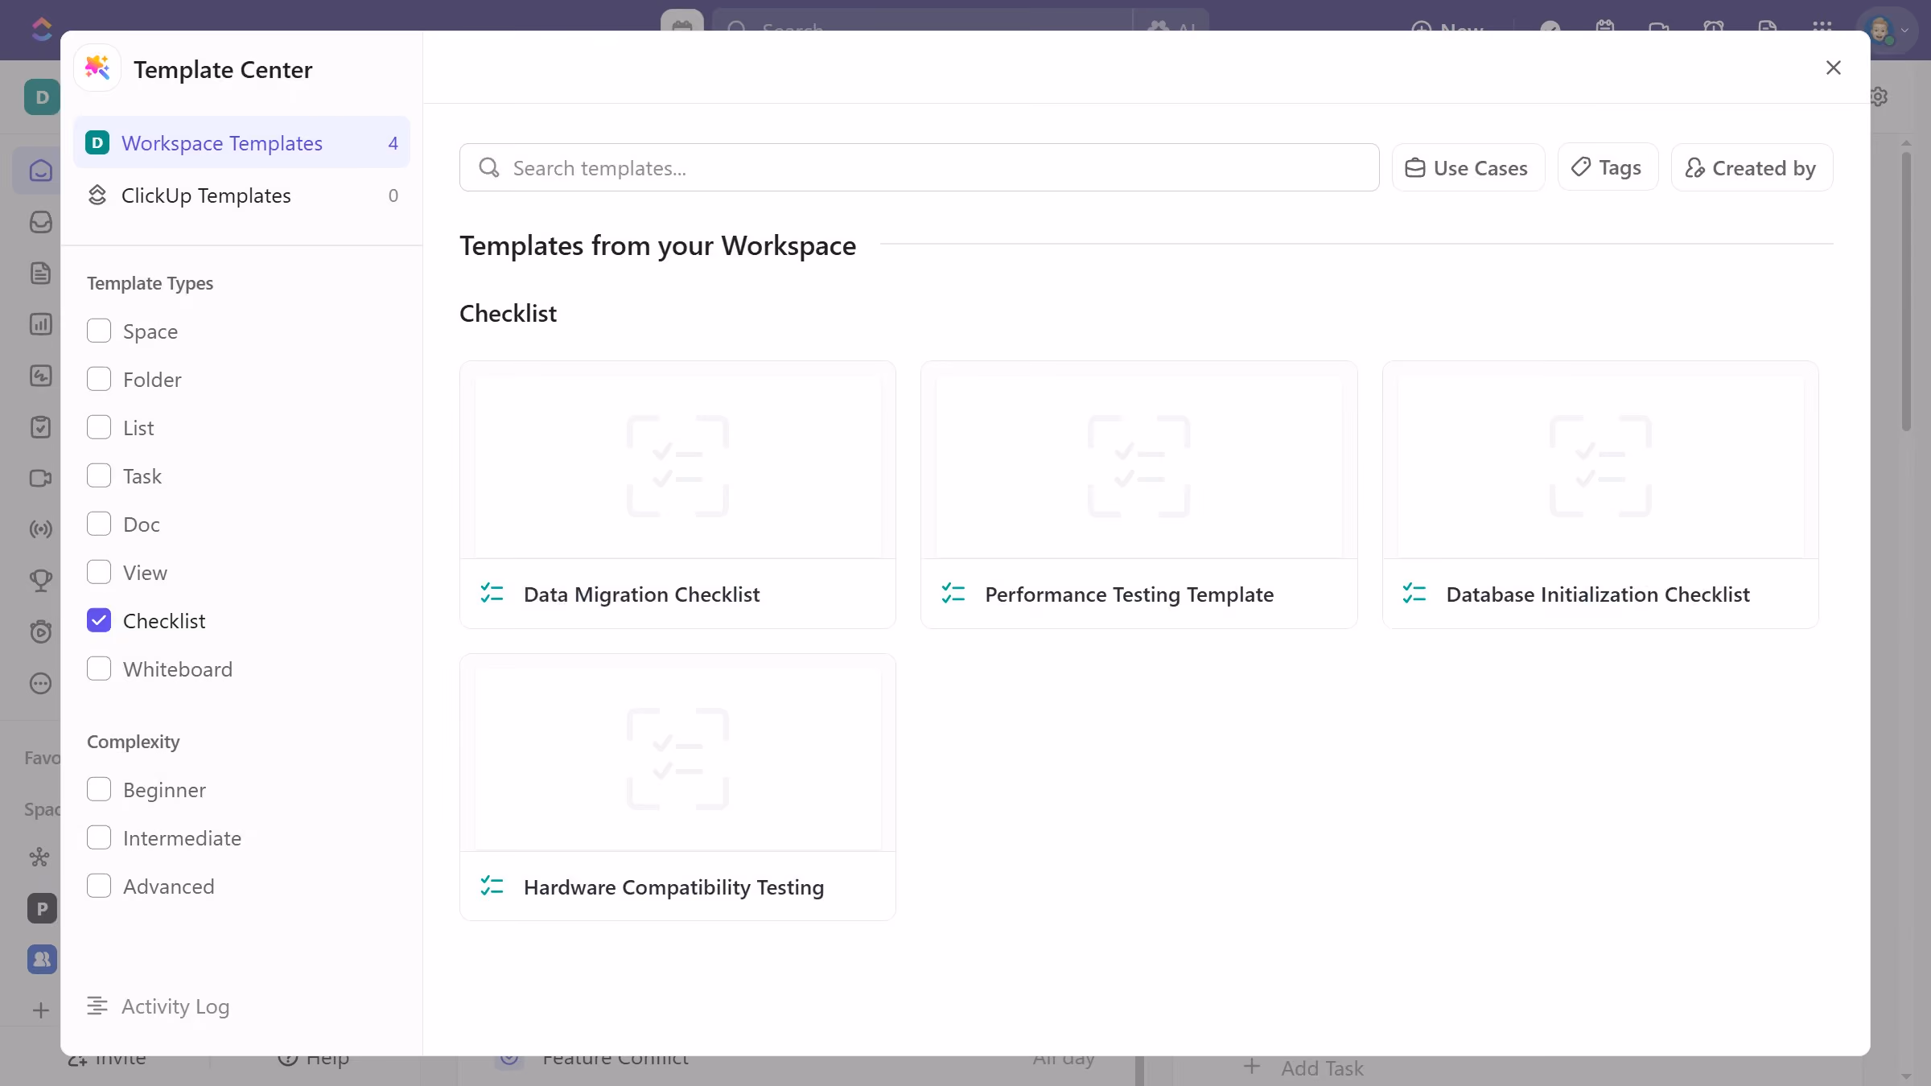Open the Use Cases filter dropdown
The height and width of the screenshot is (1086, 1931).
[x=1468, y=167]
